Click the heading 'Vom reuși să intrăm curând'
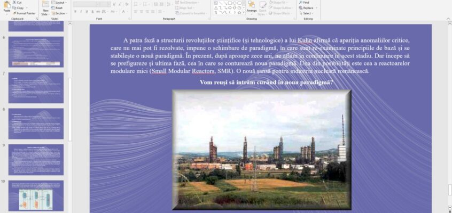Viewport: 452px width, 213px height. click(267, 83)
